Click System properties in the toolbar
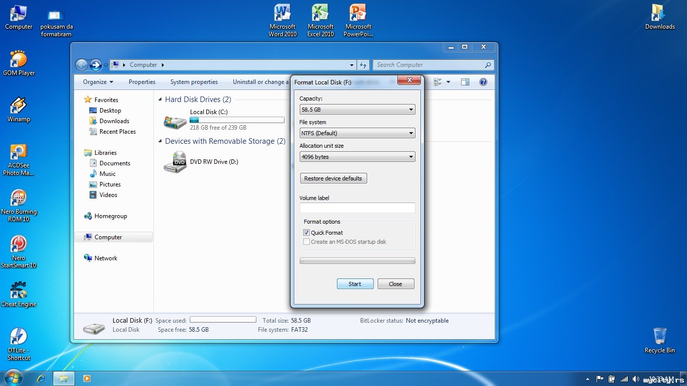 click(194, 82)
